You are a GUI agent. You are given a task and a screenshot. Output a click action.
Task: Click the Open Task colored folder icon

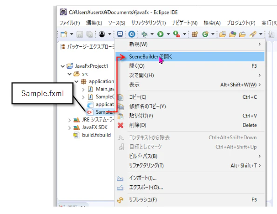[x=233, y=34]
